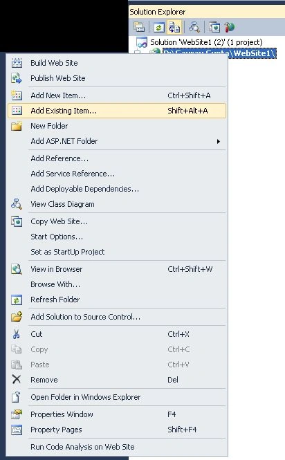Select Add Existing Item menu entry
Image resolution: width=285 pixels, height=460 pixels.
click(x=117, y=111)
